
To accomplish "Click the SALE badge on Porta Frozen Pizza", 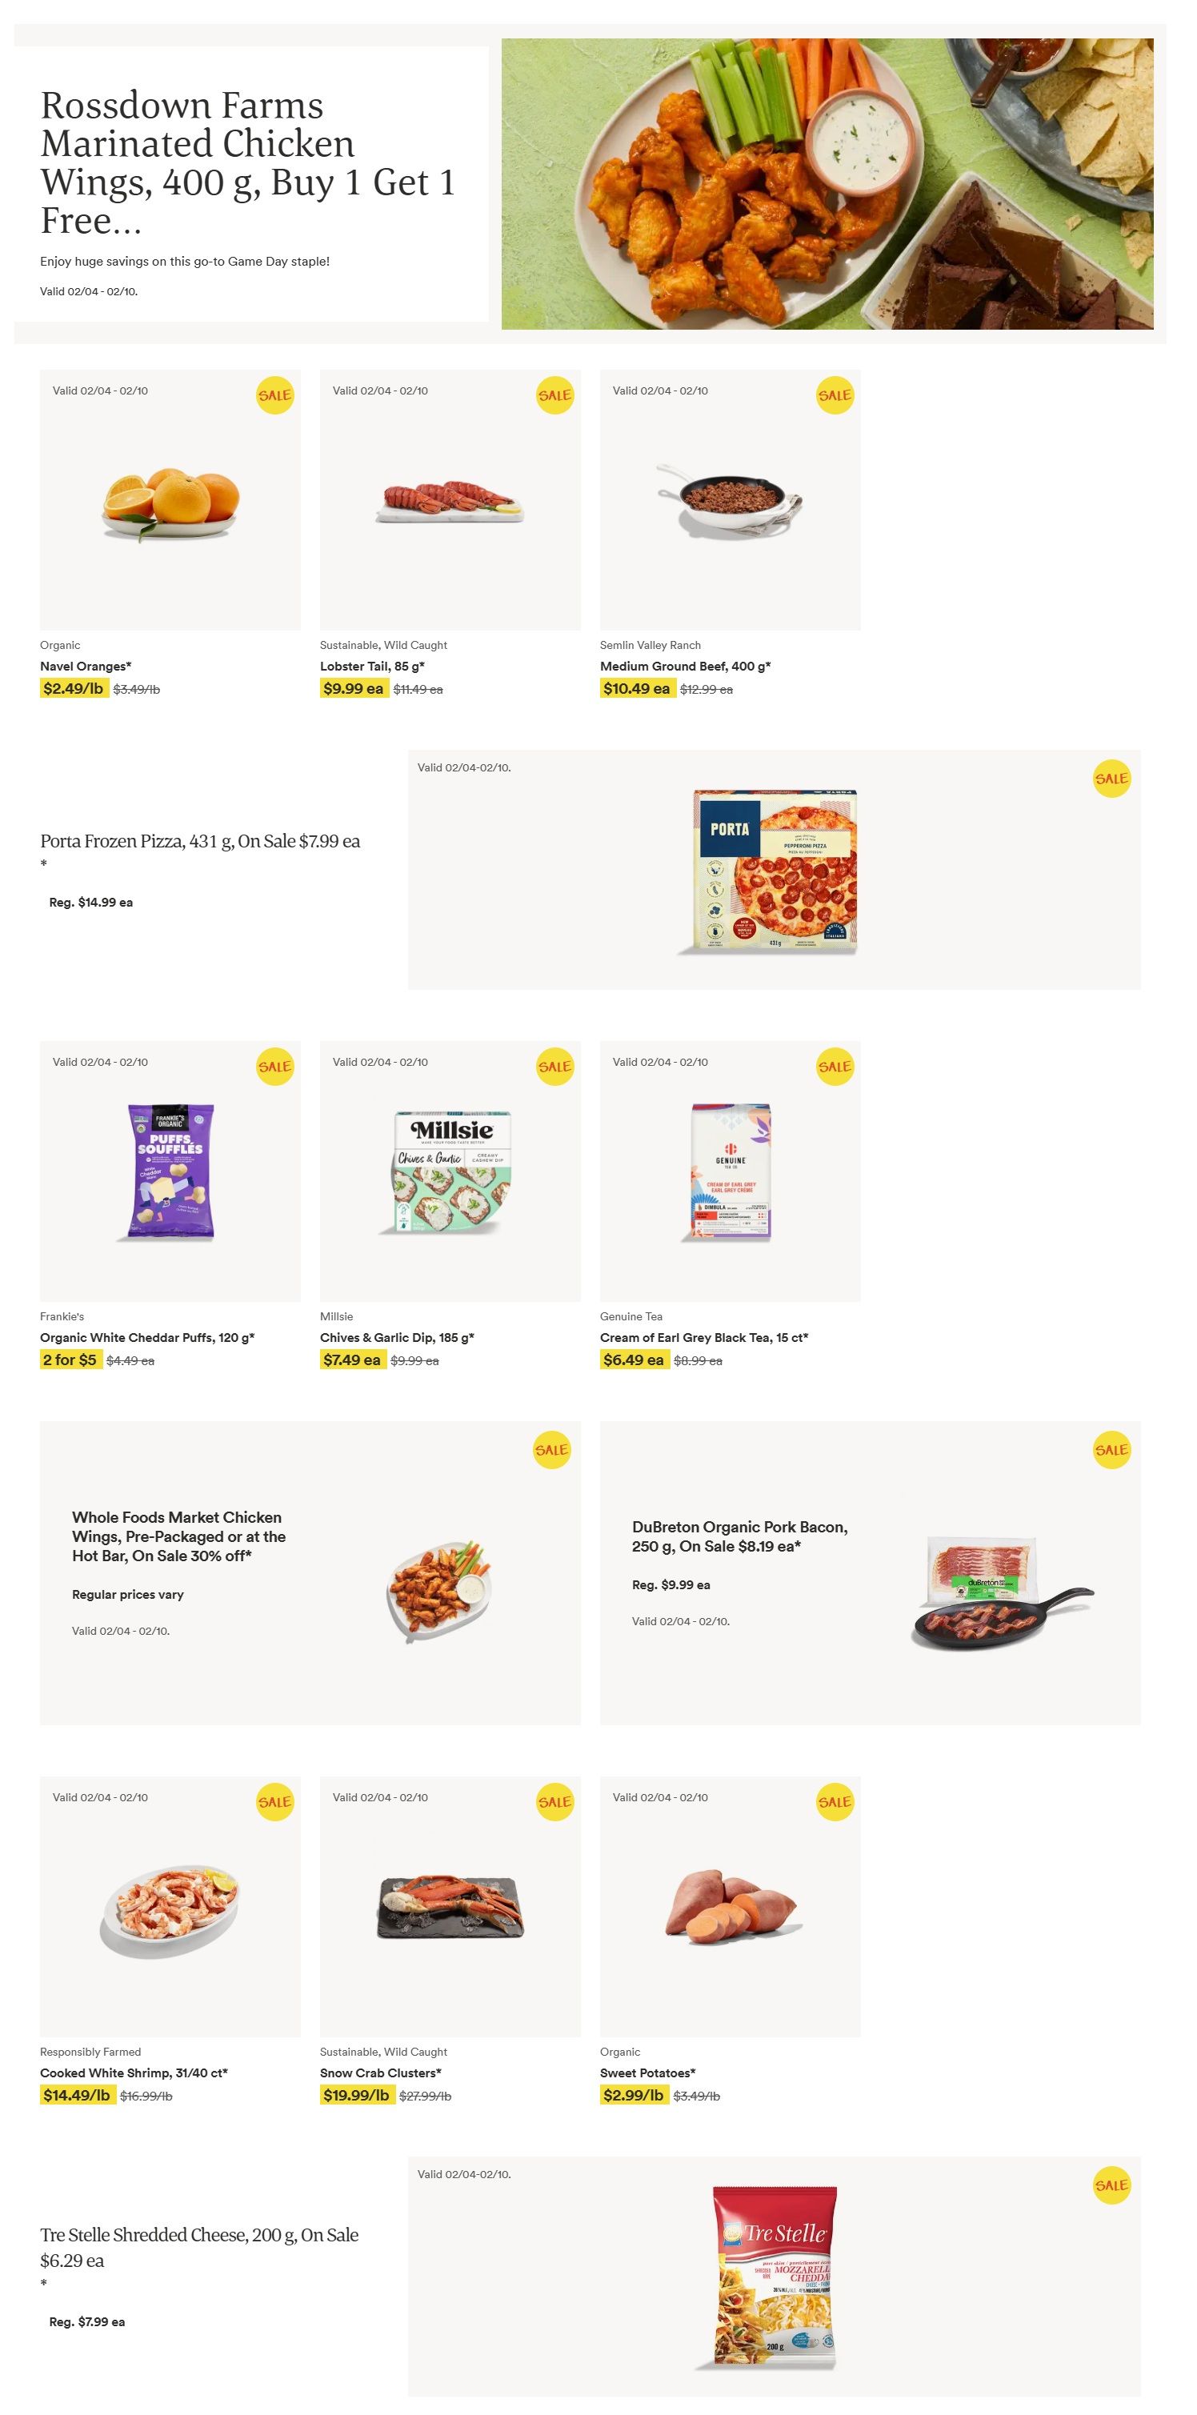I will [1111, 779].
